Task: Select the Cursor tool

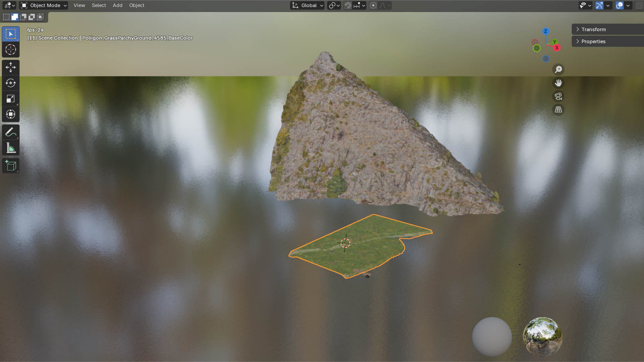Action: click(x=10, y=50)
